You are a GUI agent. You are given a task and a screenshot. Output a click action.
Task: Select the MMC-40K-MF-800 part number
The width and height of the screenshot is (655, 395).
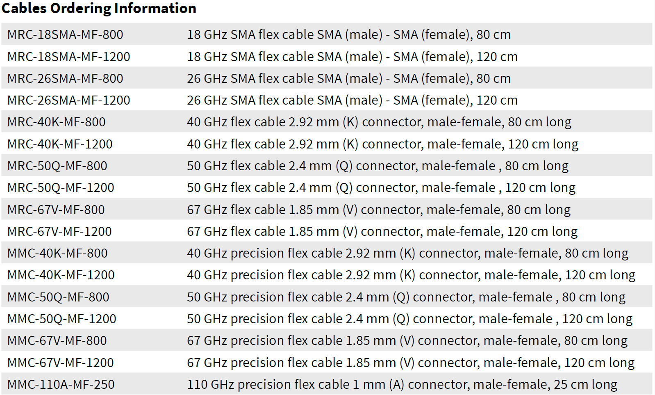(57, 253)
